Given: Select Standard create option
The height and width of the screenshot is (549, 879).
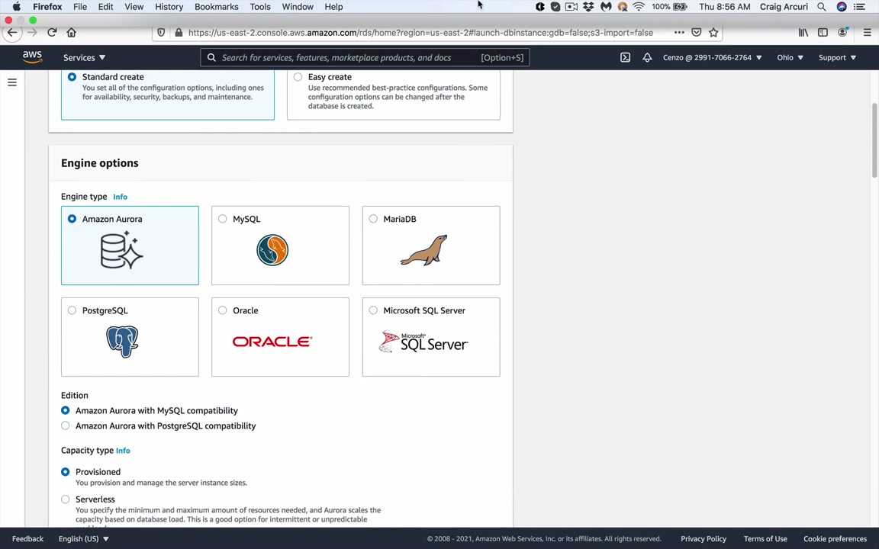Looking at the screenshot, I should 72,77.
